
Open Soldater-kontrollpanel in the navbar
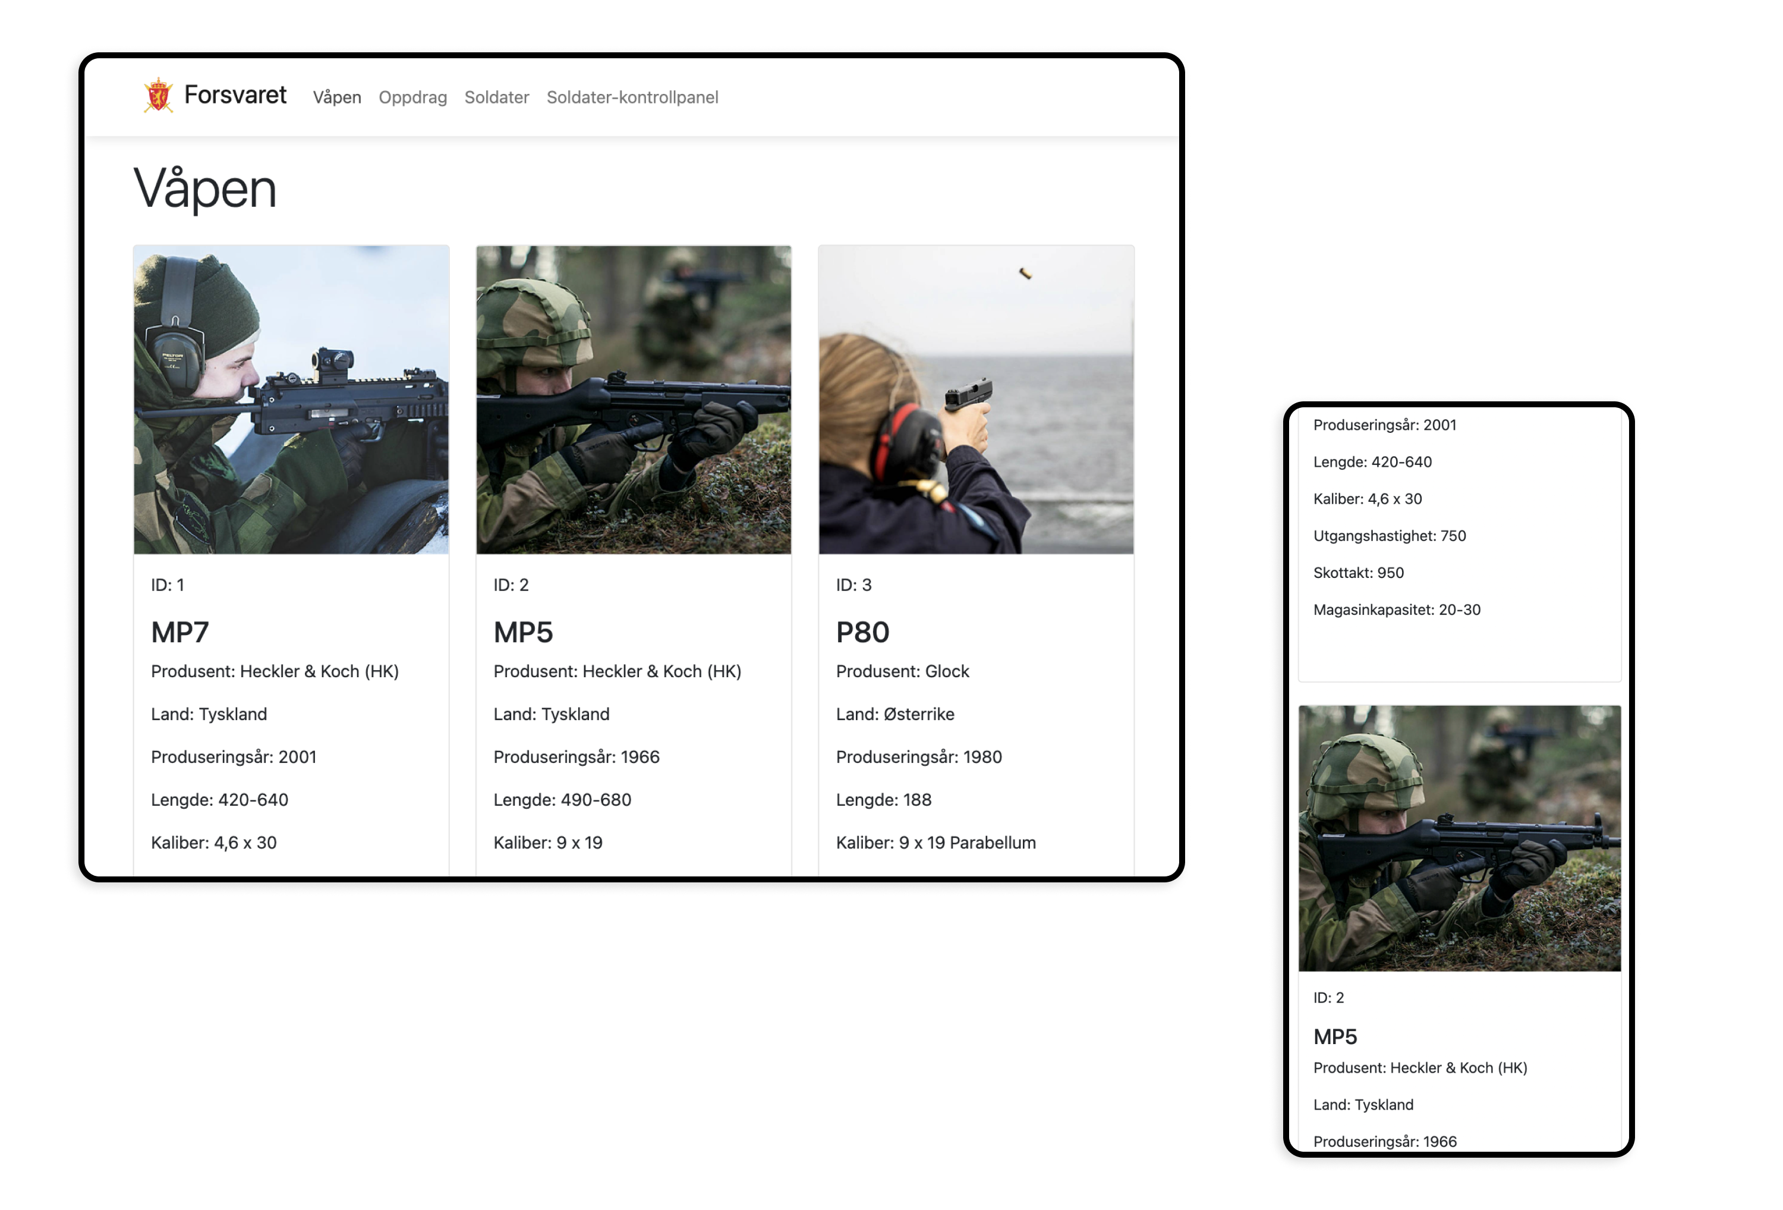(632, 98)
